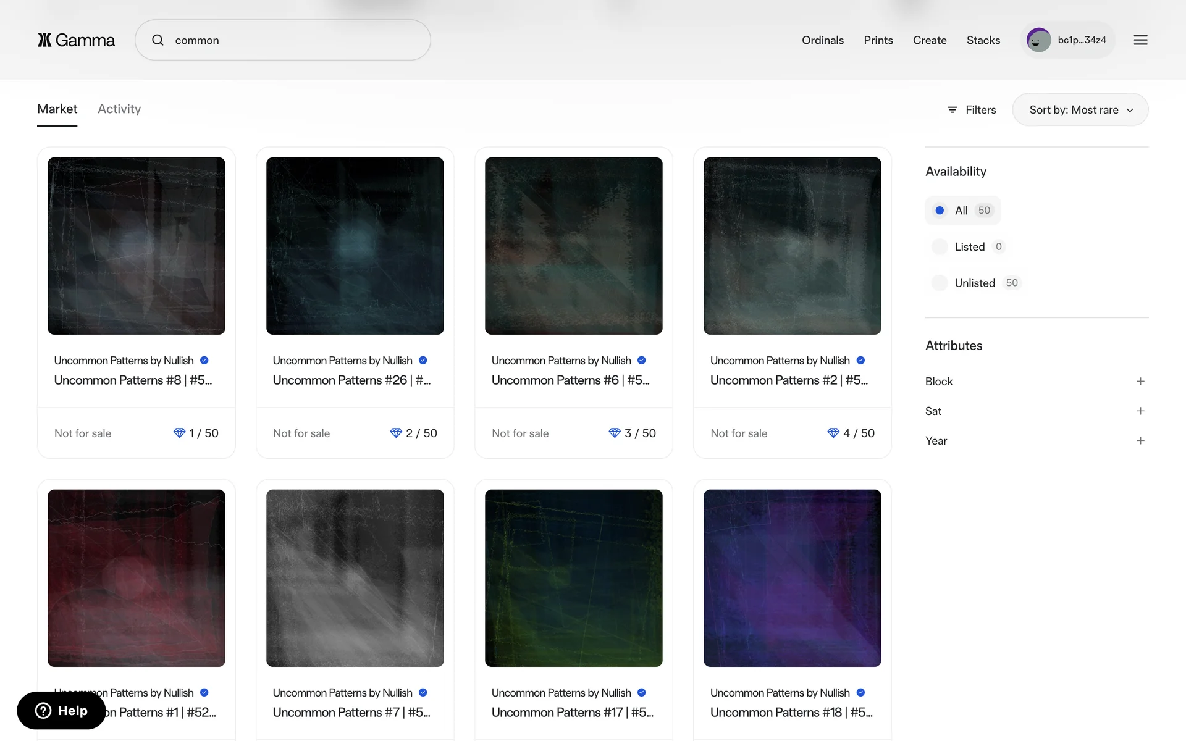
Task: Open the Uncommon Patterns #26 title link
Action: 351,380
